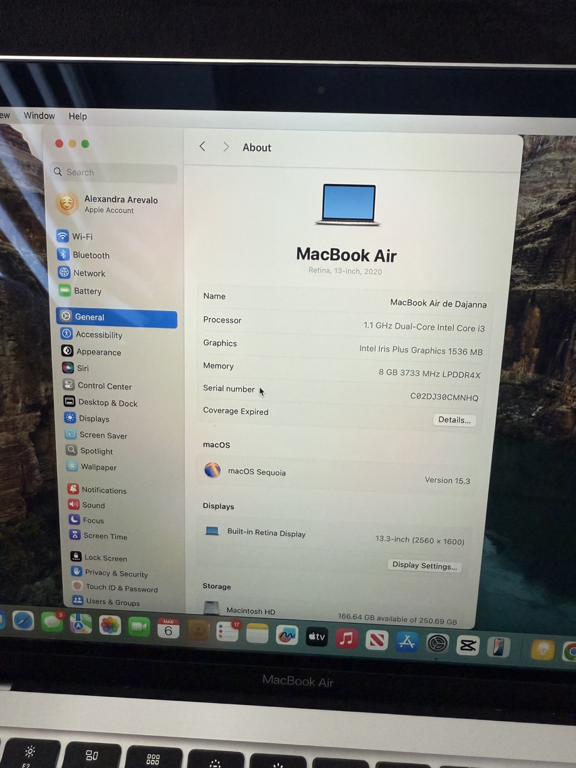The image size is (576, 768).
Task: Select Desktop & Dock settings
Action: pos(100,403)
